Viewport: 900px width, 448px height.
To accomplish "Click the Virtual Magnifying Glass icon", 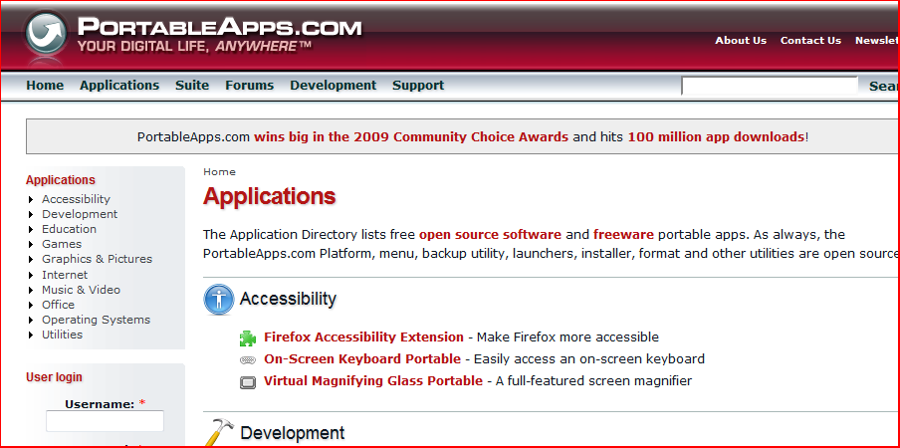I will click(x=248, y=381).
